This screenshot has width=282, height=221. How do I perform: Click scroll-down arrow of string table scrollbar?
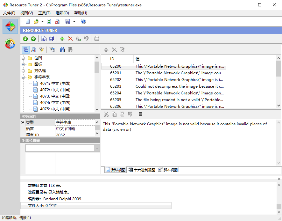278,106
